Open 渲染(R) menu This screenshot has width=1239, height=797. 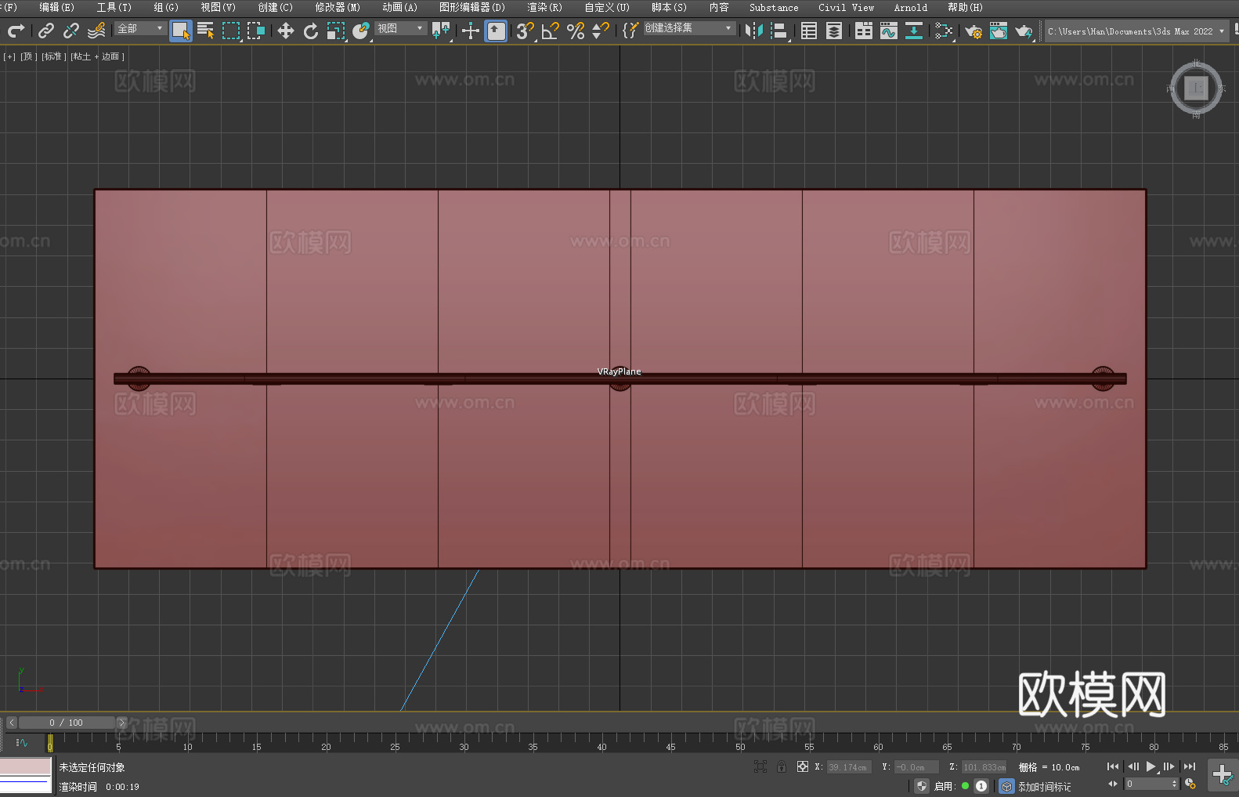pyautogui.click(x=544, y=7)
